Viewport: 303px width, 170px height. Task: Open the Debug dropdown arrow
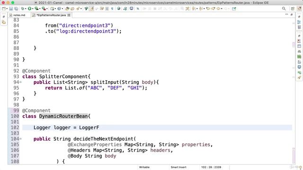click(26, 8)
